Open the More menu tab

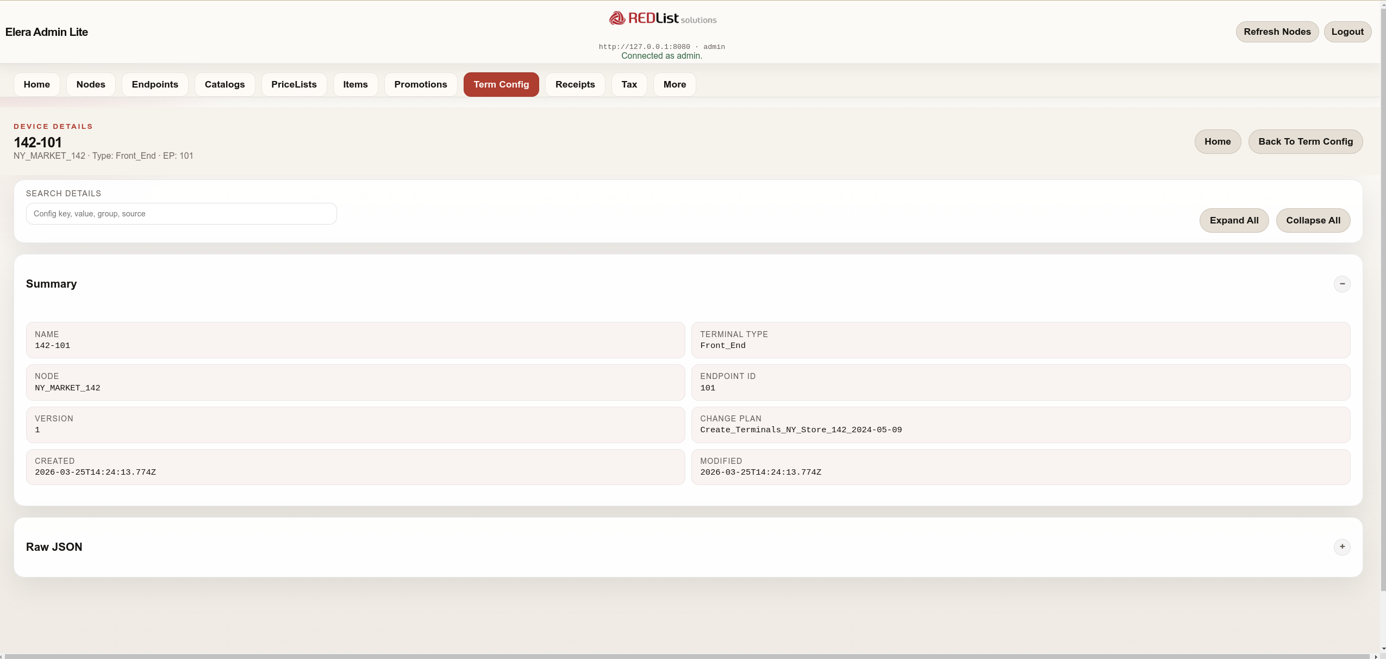(x=675, y=84)
